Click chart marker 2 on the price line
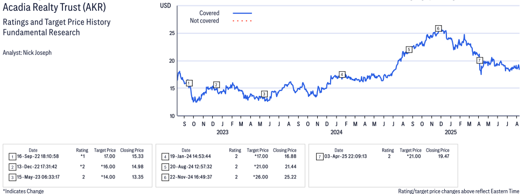The height and width of the screenshot is (194, 525). (x=216, y=85)
